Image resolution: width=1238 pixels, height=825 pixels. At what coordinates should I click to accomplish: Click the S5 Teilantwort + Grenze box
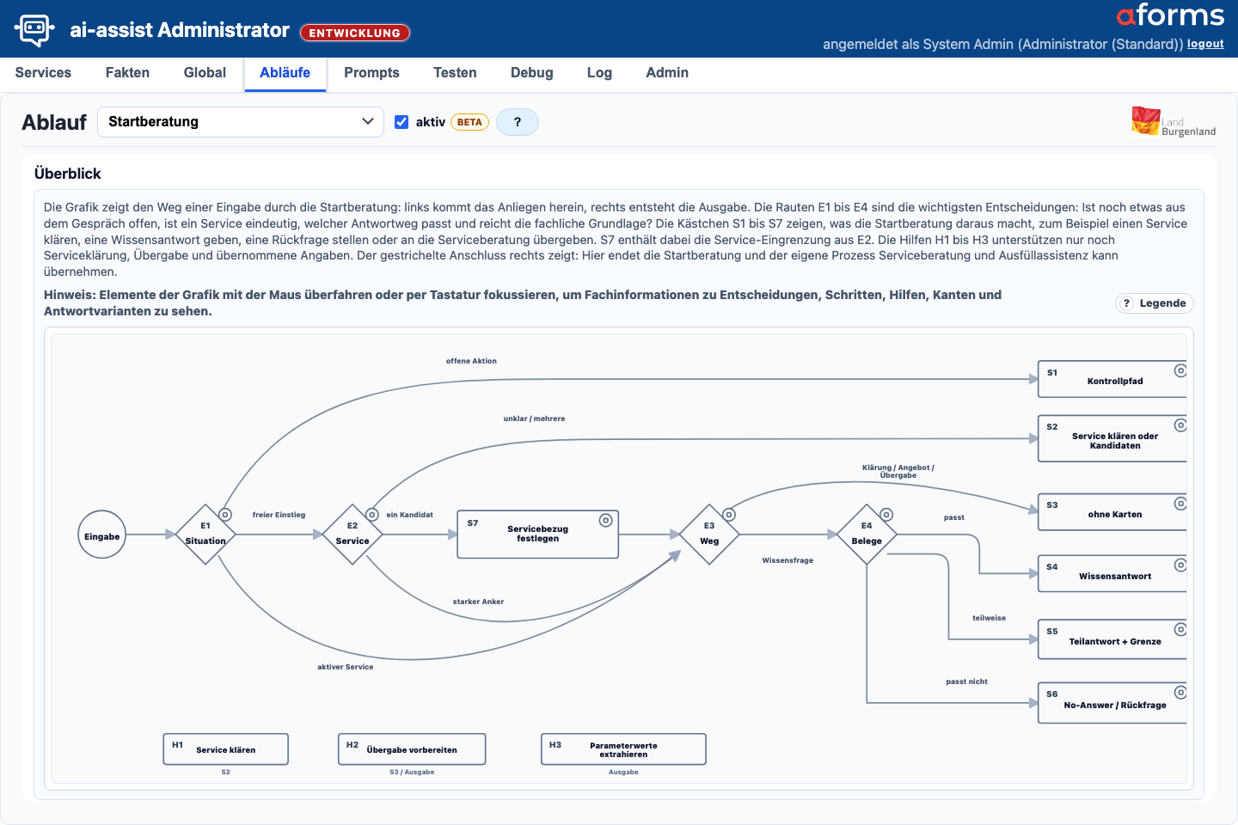pos(1112,639)
